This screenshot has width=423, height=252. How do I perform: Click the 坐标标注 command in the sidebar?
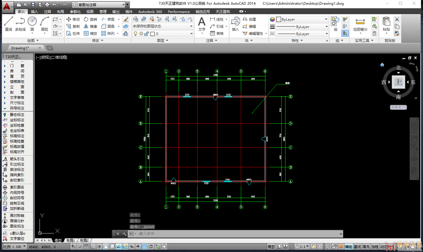[14, 120]
